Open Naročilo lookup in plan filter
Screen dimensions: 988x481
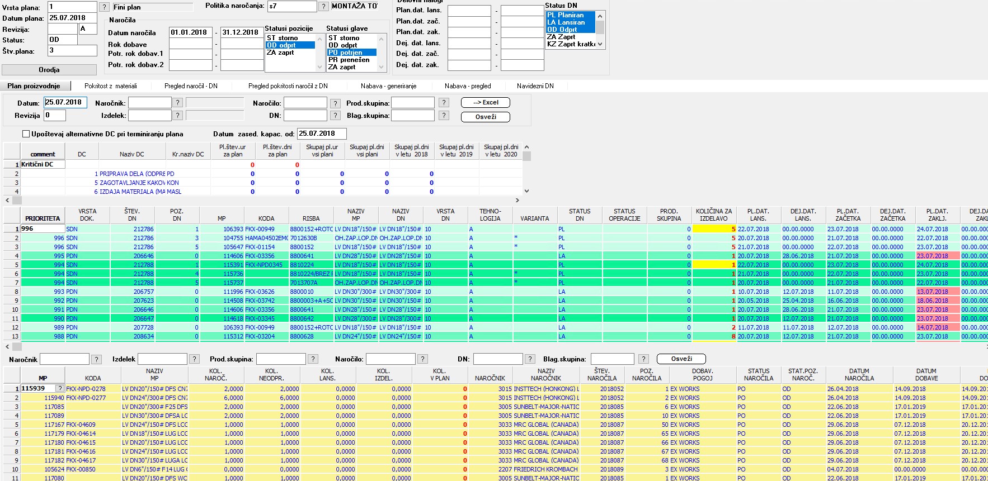(335, 103)
